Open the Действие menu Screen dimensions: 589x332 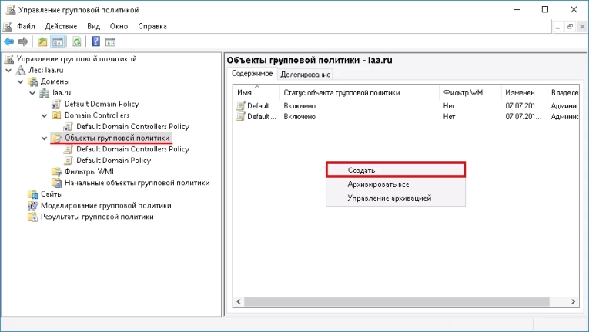[61, 26]
